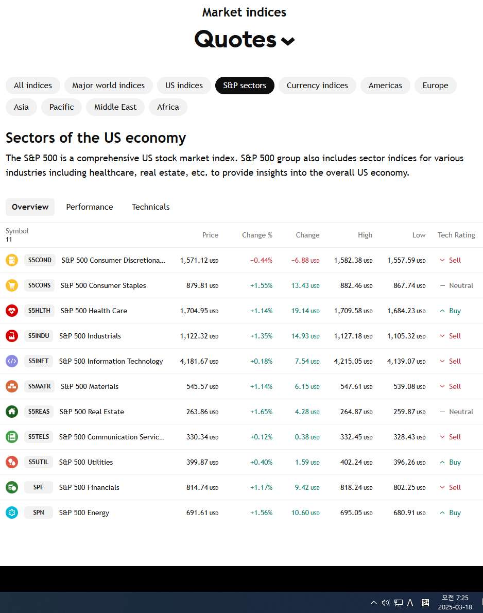The image size is (483, 613).
Task: Open the S5INDU ticker link
Action: [39, 336]
